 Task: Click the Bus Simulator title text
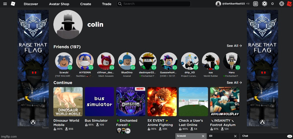[x=96, y=121]
